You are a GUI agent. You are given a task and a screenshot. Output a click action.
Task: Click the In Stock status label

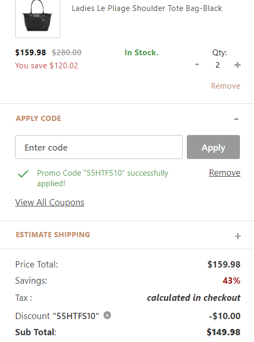tap(142, 53)
